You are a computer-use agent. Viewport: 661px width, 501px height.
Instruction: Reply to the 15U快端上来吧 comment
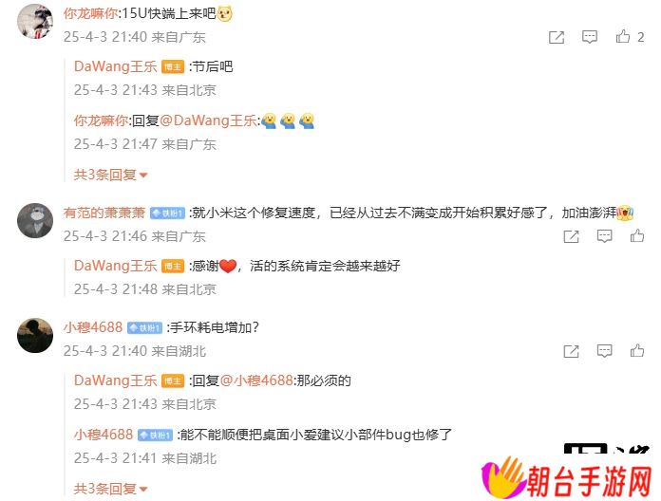pos(590,37)
